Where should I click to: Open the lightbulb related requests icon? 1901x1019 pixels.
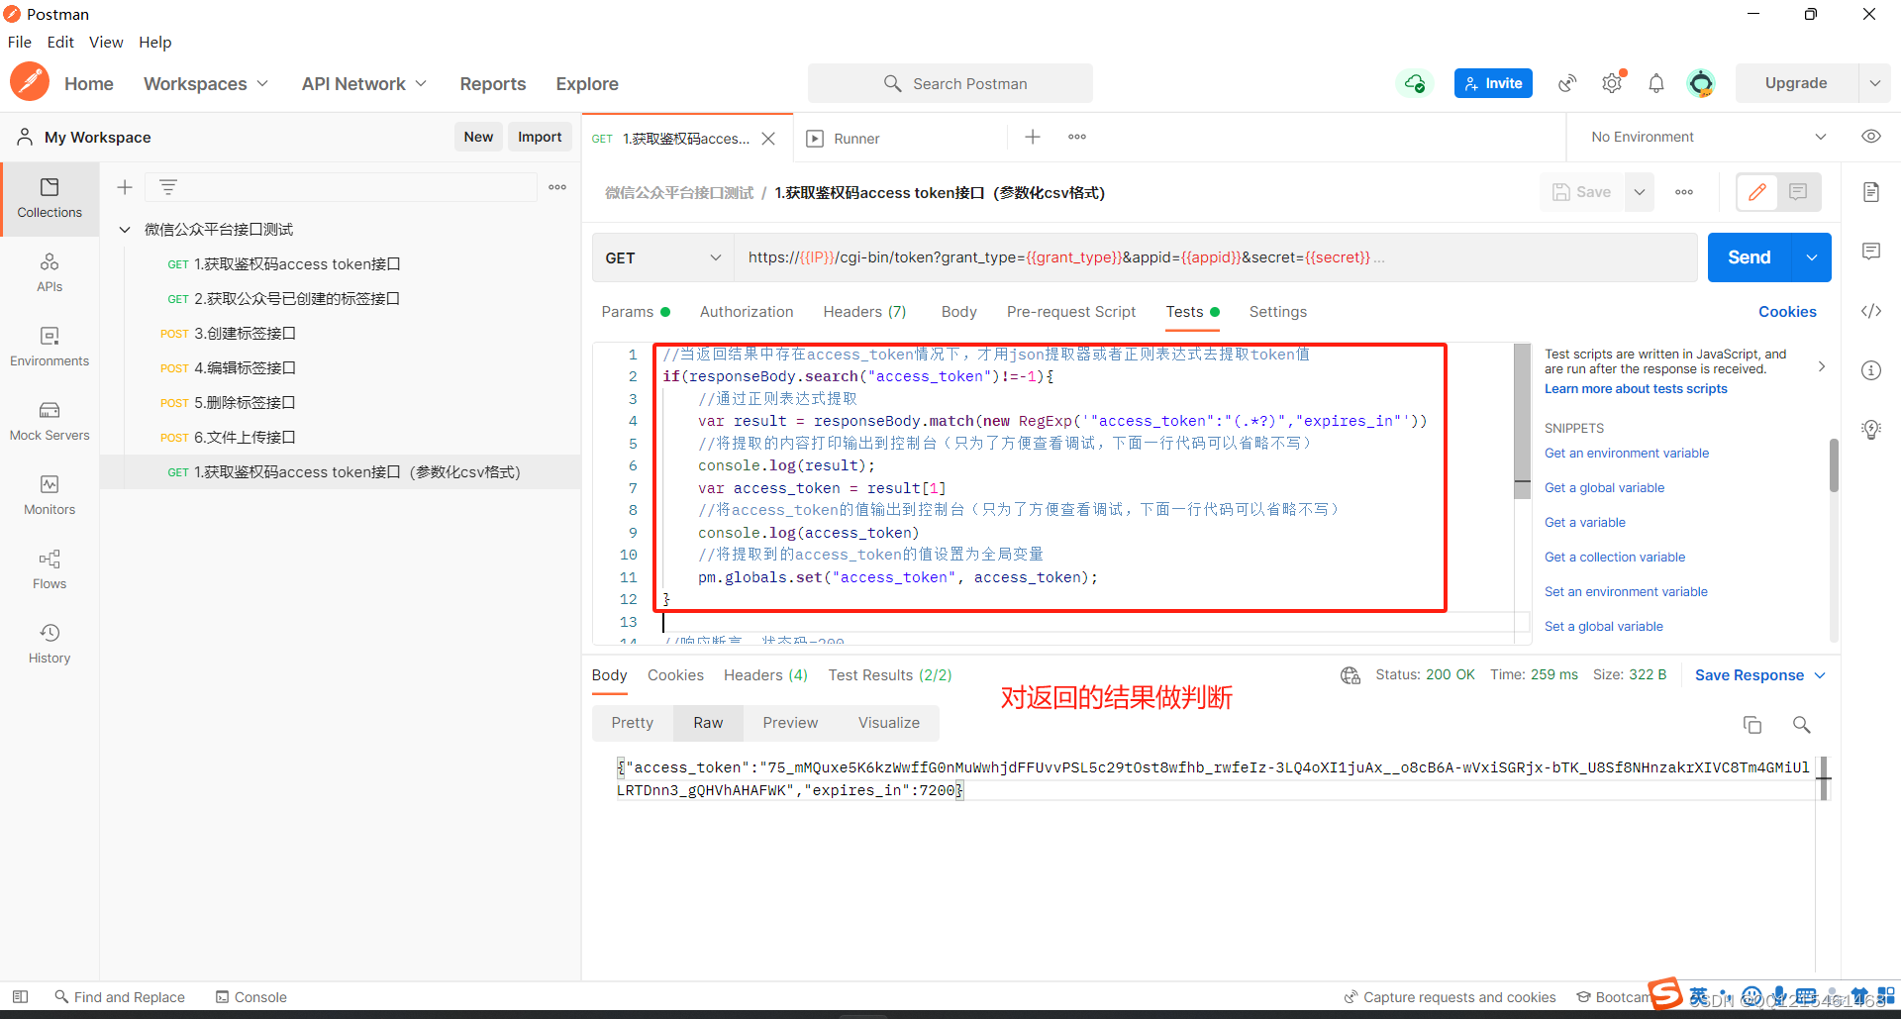point(1871,430)
